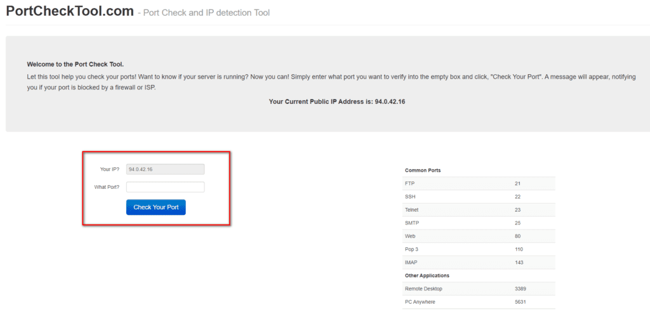Focus the What Port? input box
This screenshot has height=310, width=650.
point(166,187)
